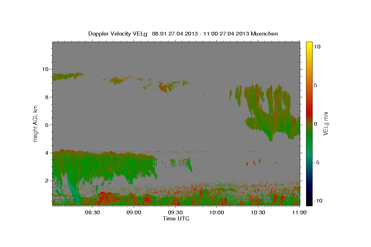
Task: Click the 09:30 time tick label
Action: coord(175,212)
